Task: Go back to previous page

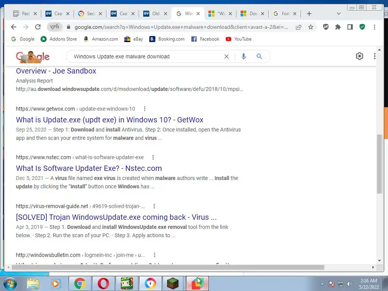Action: point(14,27)
